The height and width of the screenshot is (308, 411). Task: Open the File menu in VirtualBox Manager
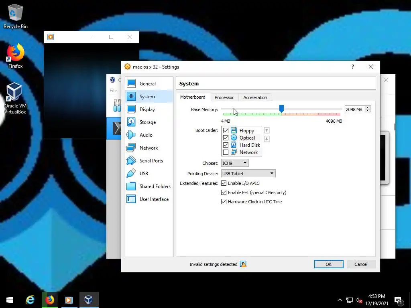tap(113, 90)
